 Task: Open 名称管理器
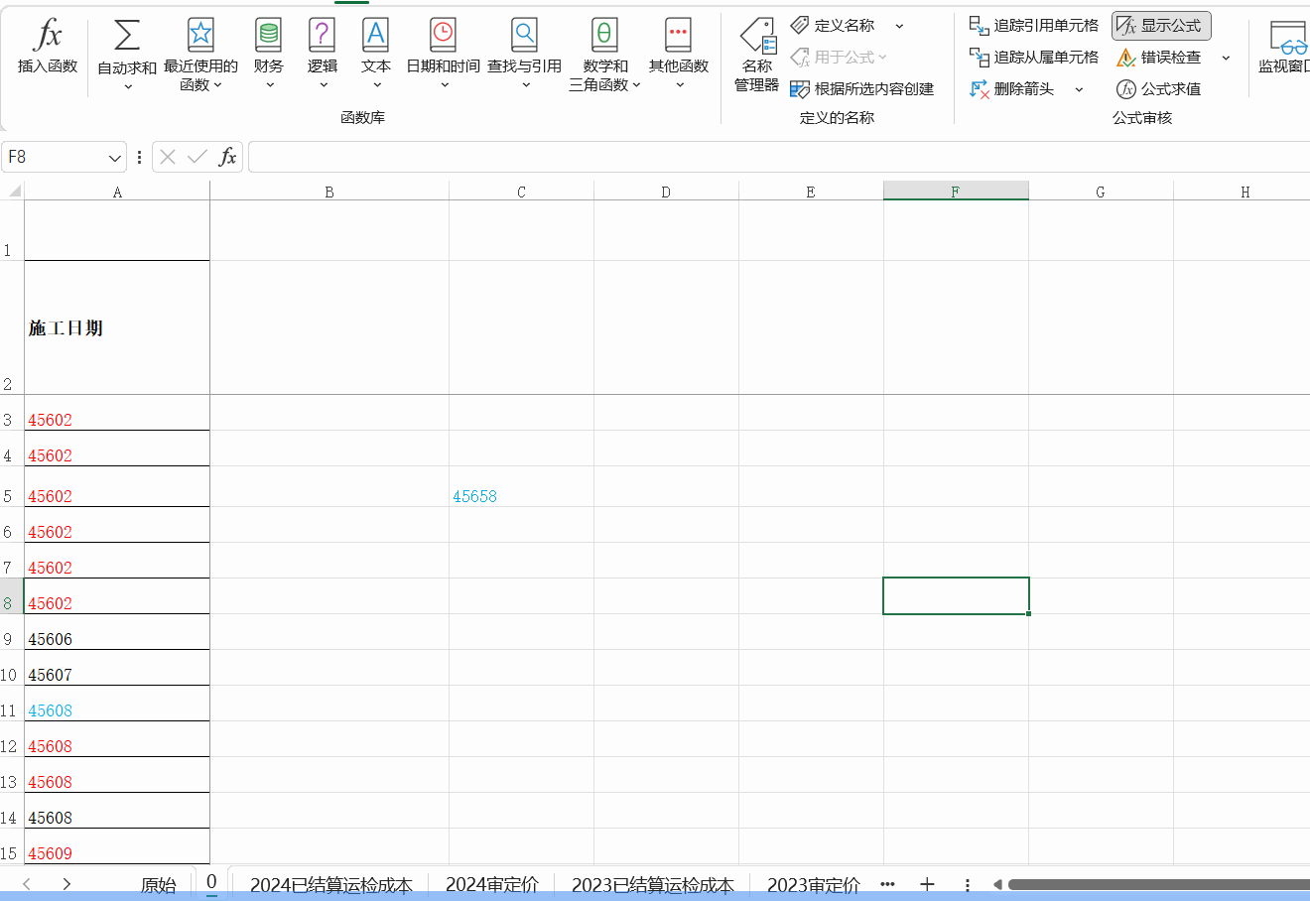(x=756, y=55)
